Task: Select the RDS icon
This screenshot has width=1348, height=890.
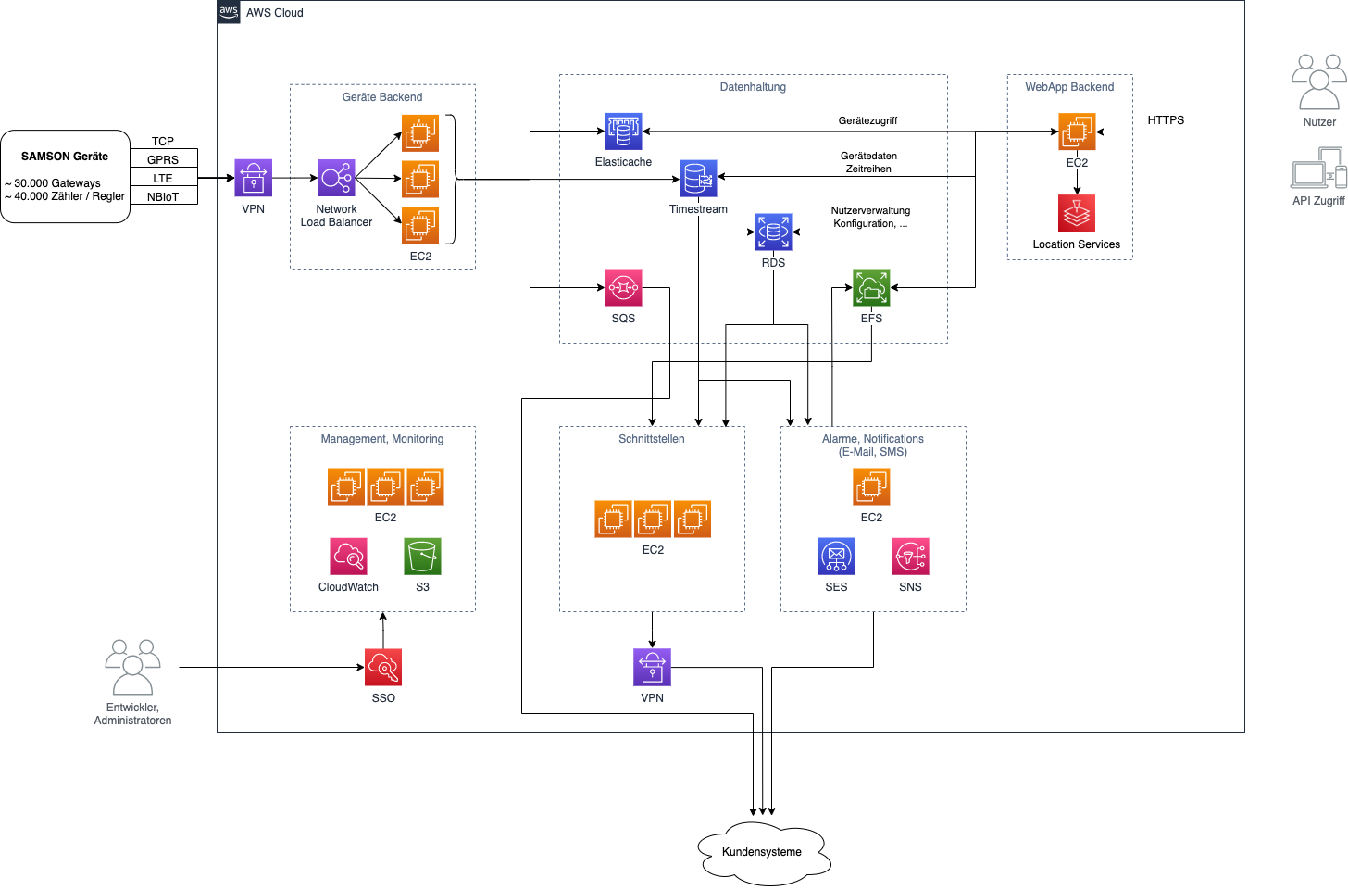Action: [773, 232]
